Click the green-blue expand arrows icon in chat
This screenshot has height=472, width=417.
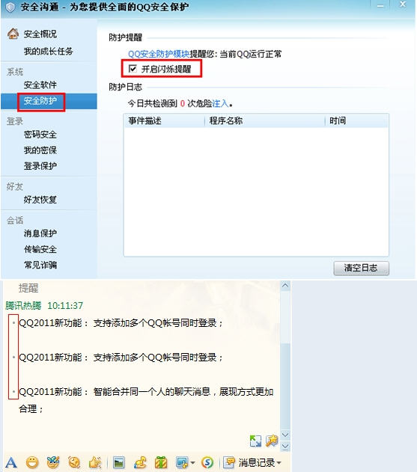(x=255, y=441)
